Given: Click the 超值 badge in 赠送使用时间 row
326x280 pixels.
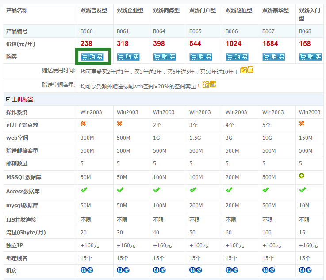Looking at the screenshot, I should click(247, 70).
